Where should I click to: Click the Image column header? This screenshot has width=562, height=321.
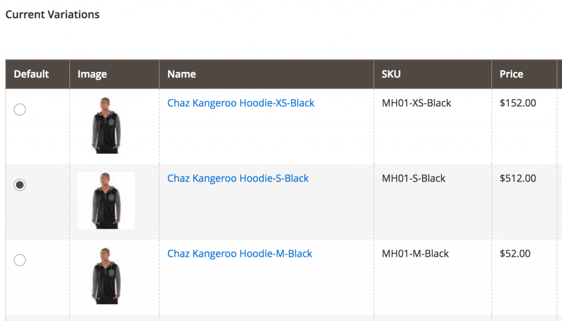click(x=92, y=74)
